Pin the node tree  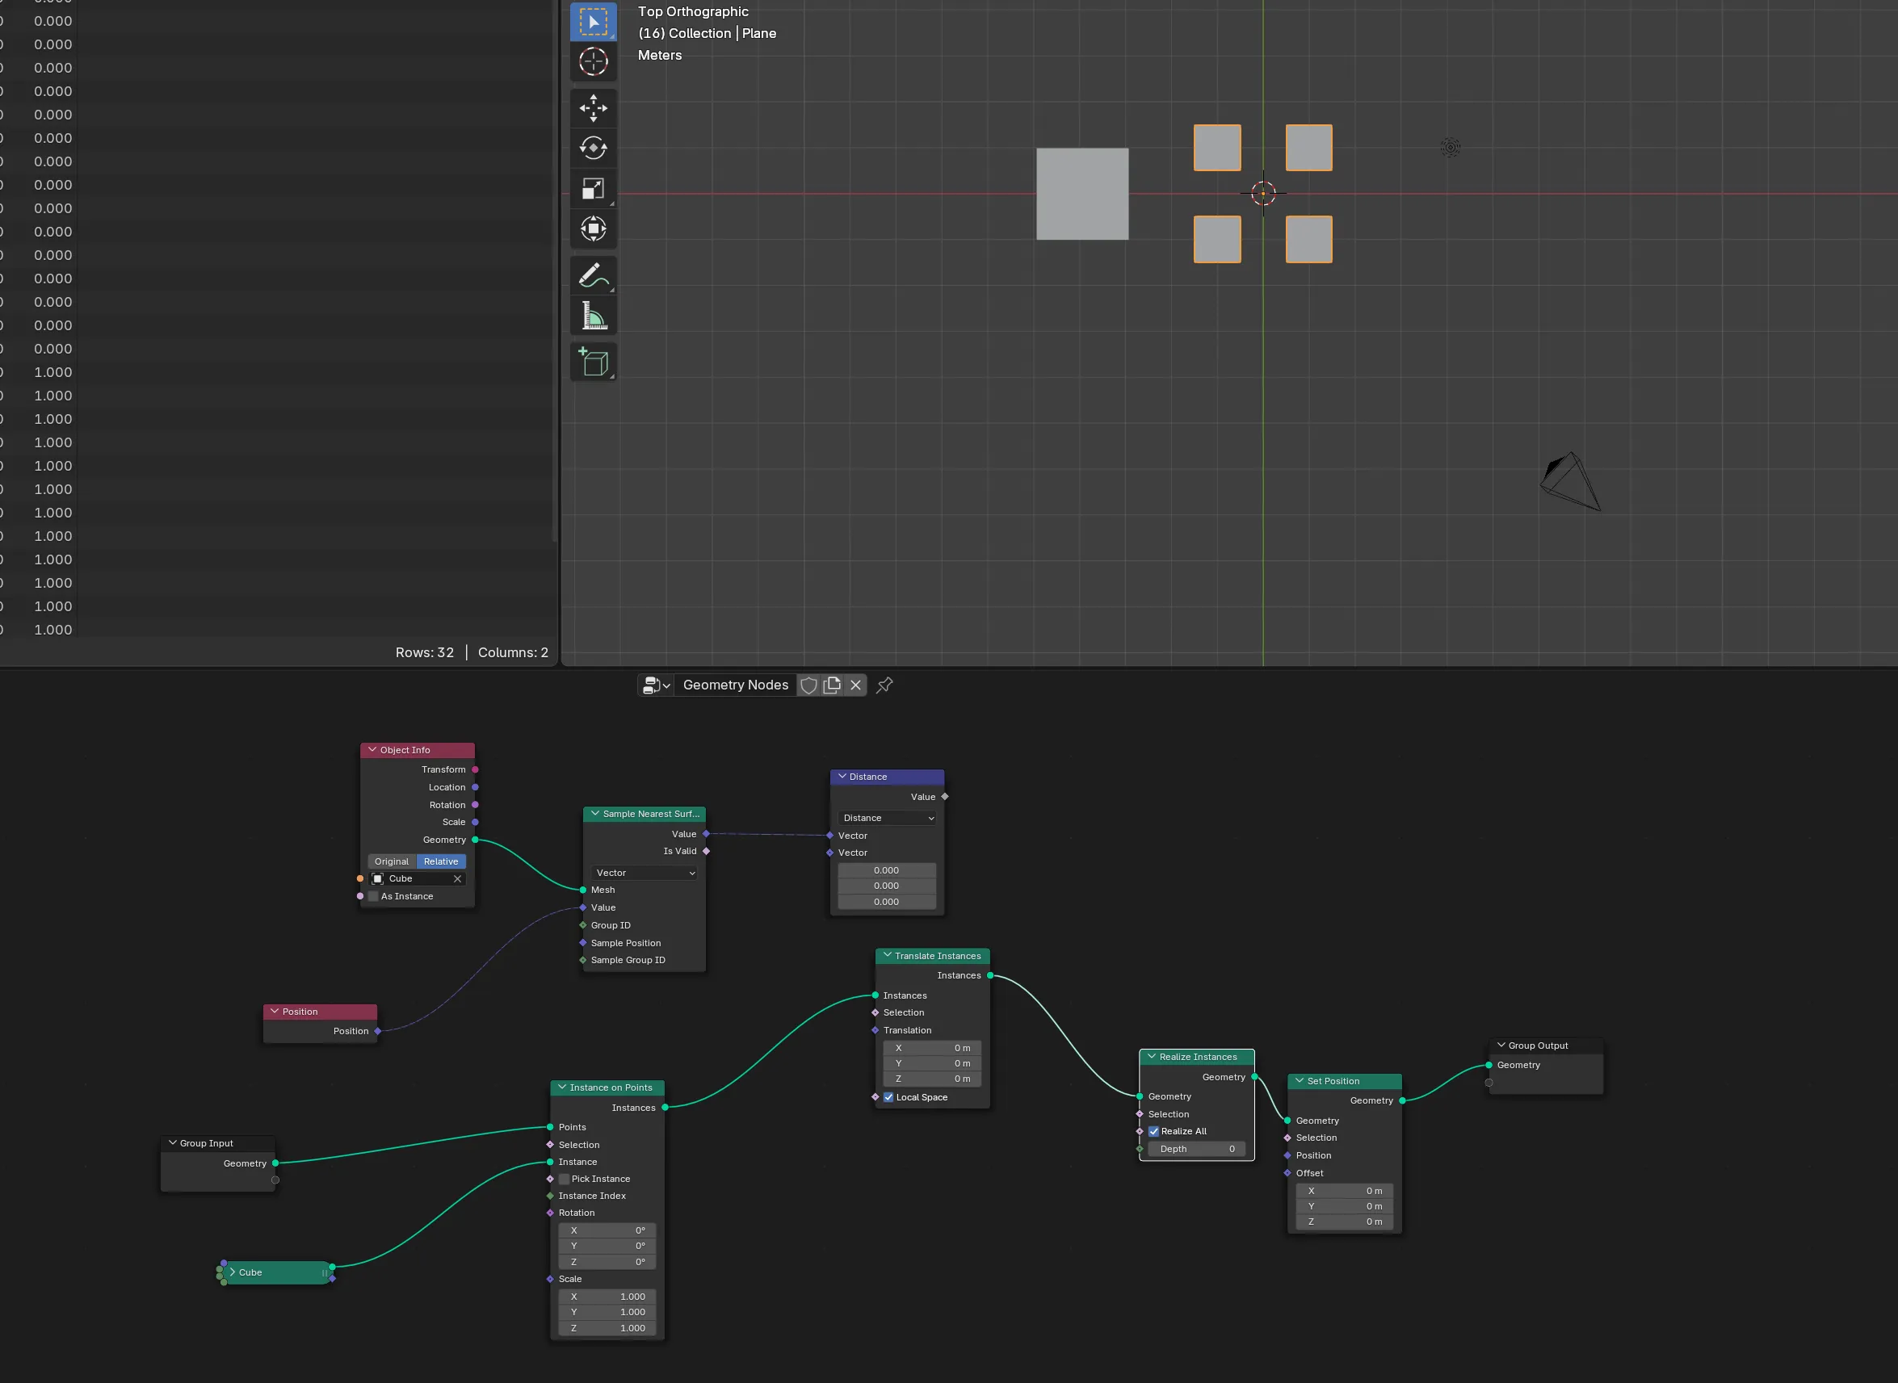coord(884,685)
